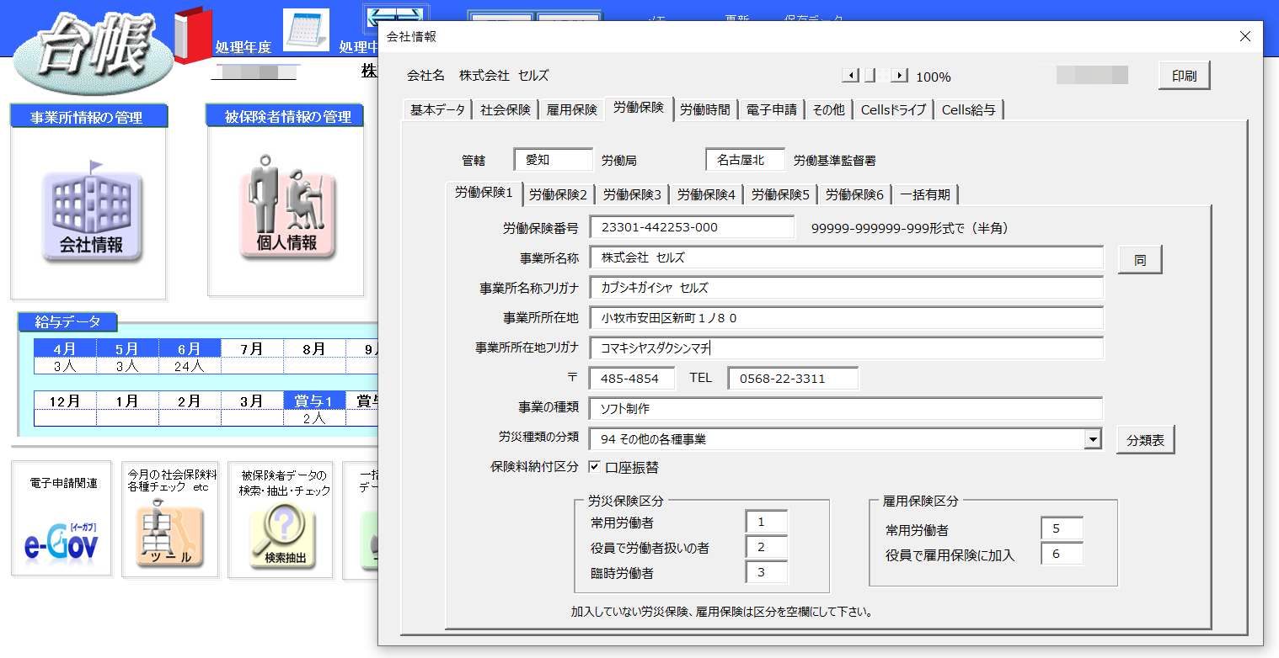This screenshot has width=1279, height=658.
Task: Click the 事業所所在地フリガナ field
Action: click(x=846, y=348)
